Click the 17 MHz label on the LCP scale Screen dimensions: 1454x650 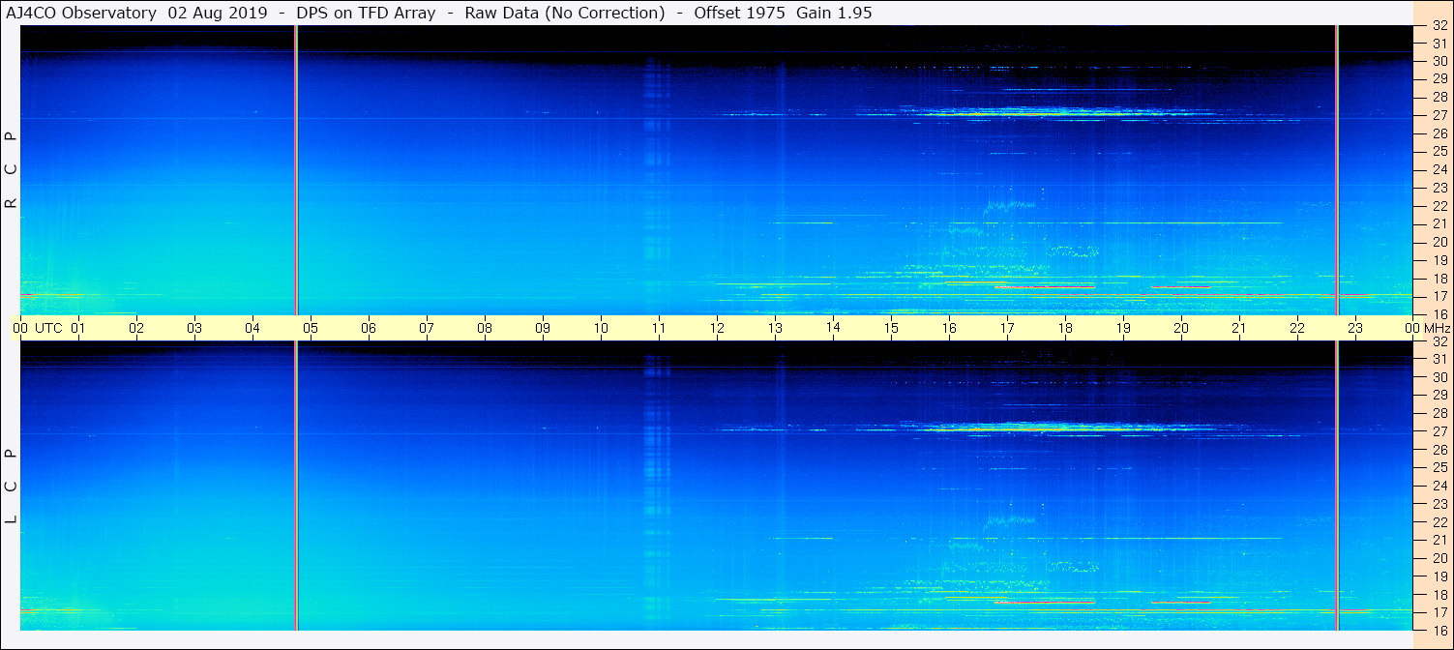(x=1439, y=612)
